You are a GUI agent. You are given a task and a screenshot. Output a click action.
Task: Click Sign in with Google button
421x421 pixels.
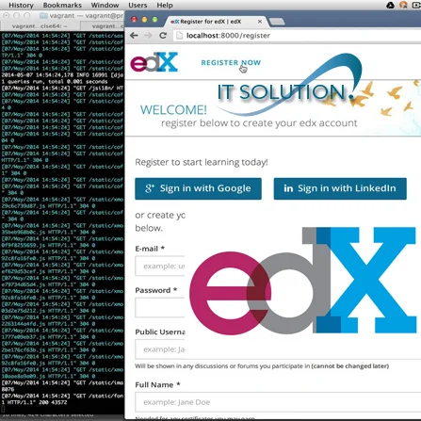tap(198, 188)
